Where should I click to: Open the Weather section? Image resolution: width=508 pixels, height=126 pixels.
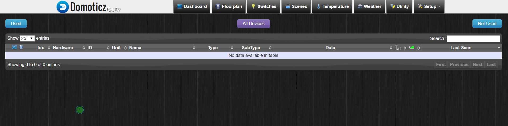[x=369, y=7]
